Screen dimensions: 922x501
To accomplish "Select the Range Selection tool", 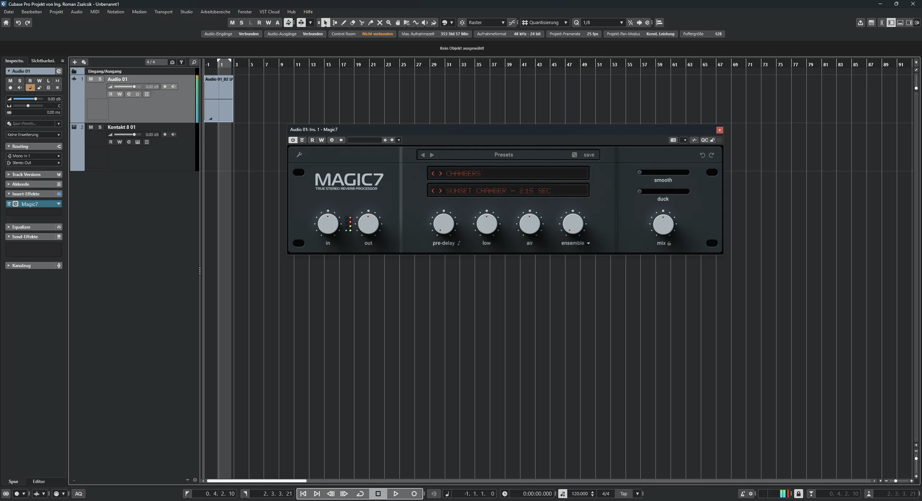I will pos(335,23).
